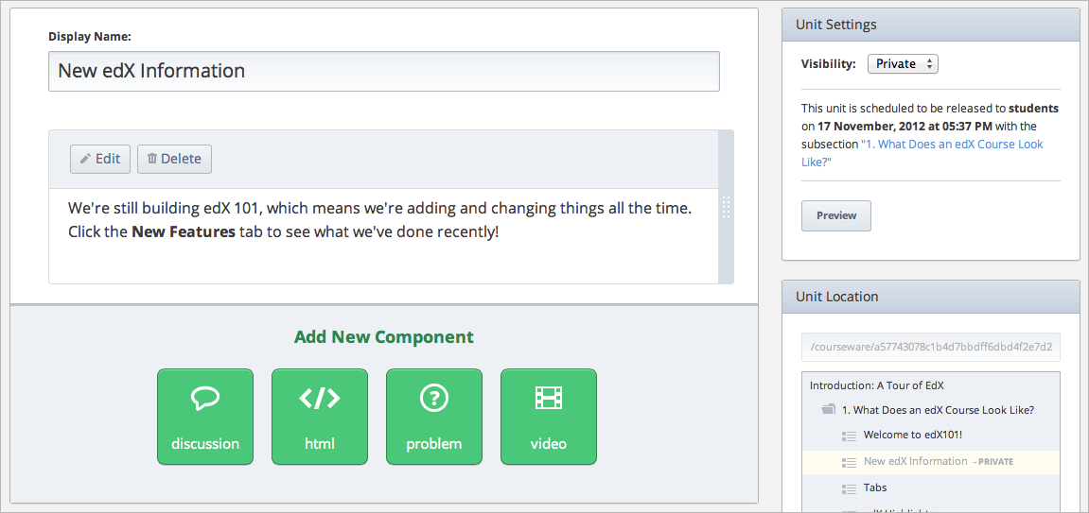Select Tabs in the unit tree
The height and width of the screenshot is (513, 1089).
pos(875,487)
